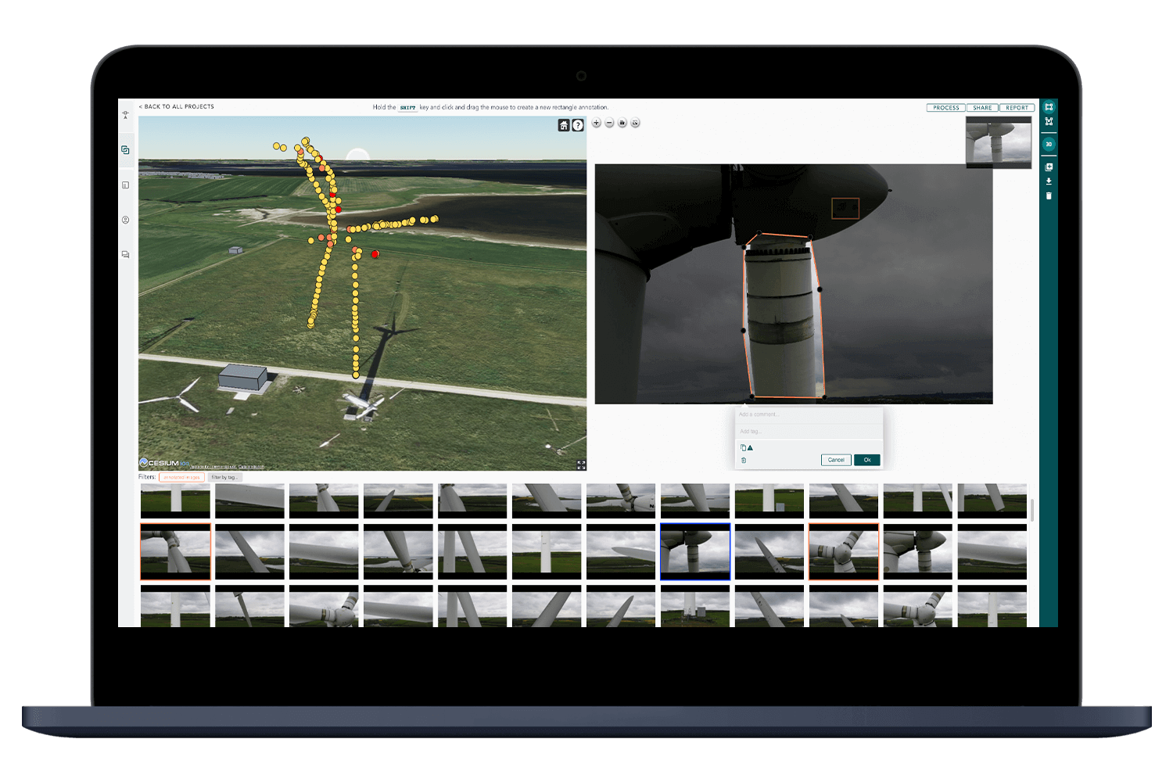This screenshot has width=1173, height=782.
Task: Select the flight path tool in the sidebar
Action: point(125,114)
